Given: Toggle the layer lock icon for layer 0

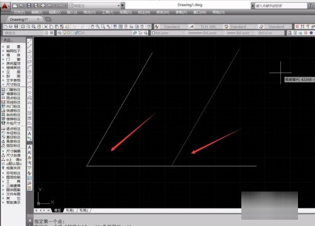Looking at the screenshot, I should pos(77,33).
